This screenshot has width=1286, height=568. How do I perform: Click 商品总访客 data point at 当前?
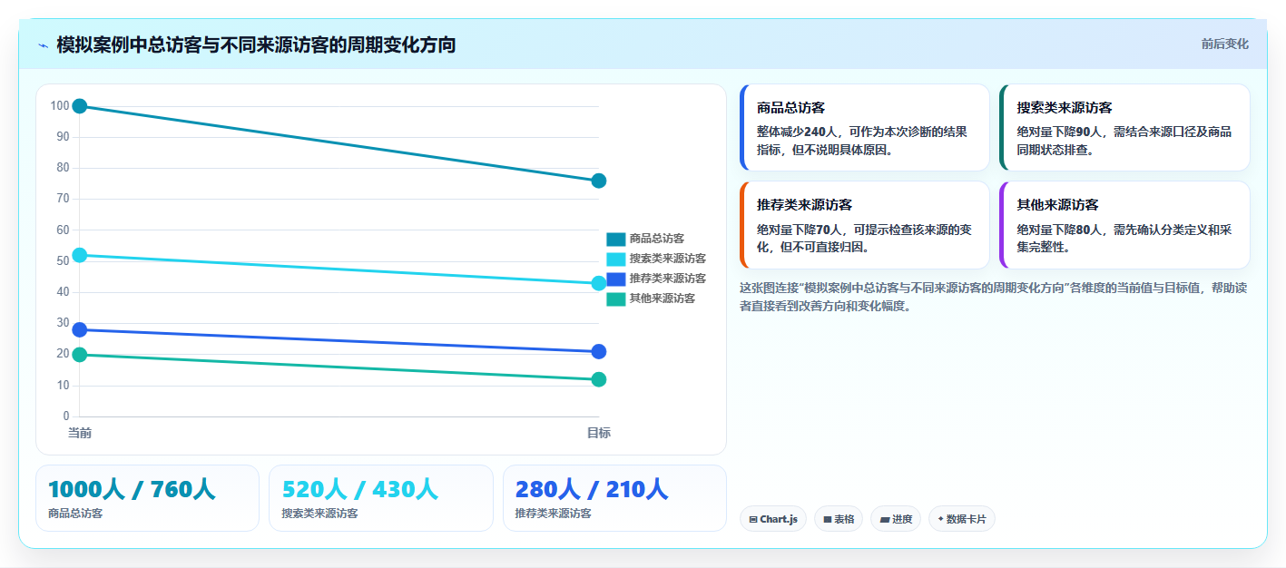click(80, 106)
